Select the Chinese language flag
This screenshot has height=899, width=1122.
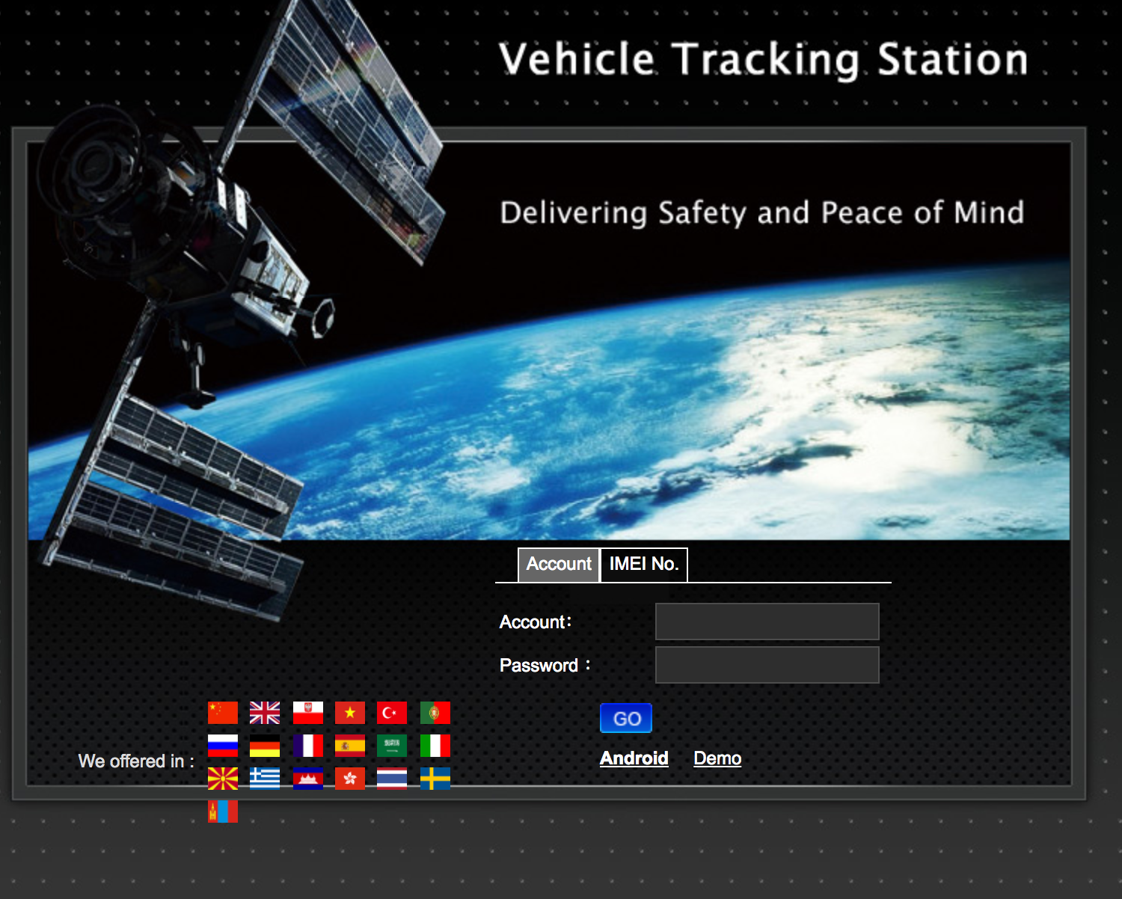[x=222, y=713]
